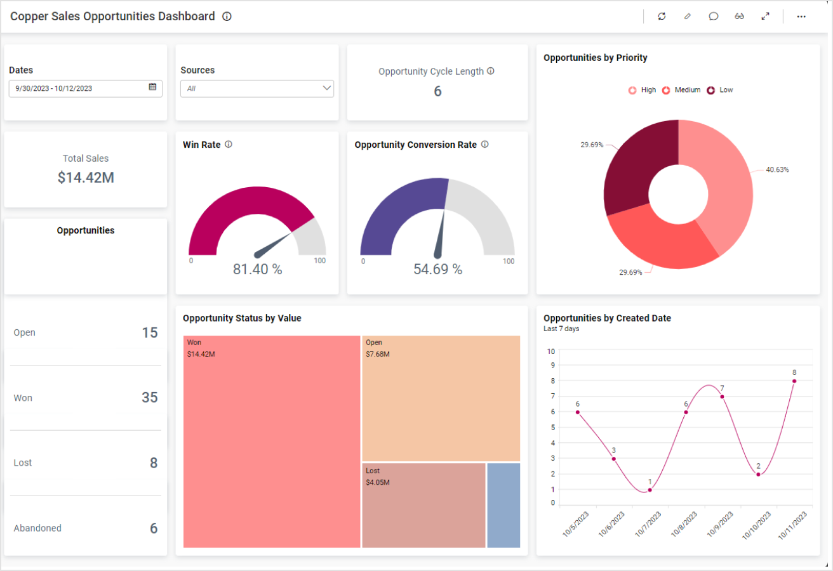The image size is (833, 571).
Task: Open the more options ellipsis menu
Action: (801, 16)
